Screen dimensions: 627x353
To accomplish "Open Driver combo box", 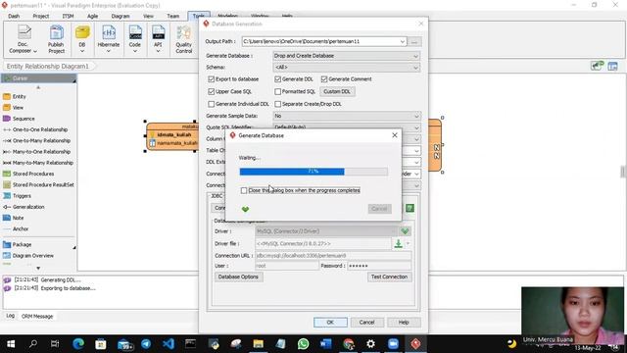I will click(326, 231).
